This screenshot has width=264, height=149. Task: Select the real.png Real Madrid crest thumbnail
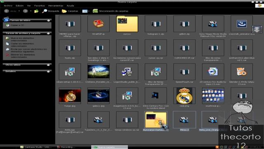[184, 96]
